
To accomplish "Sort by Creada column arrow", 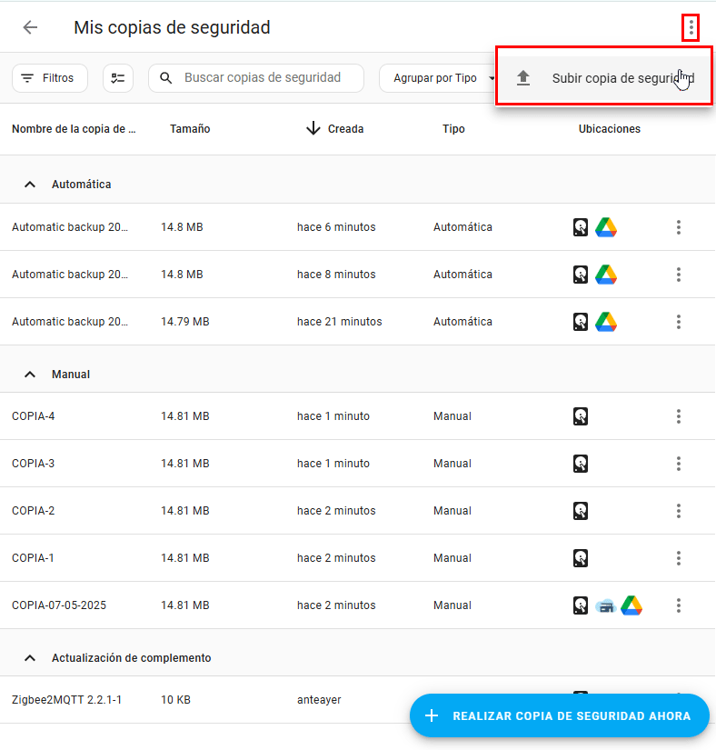I will (313, 129).
